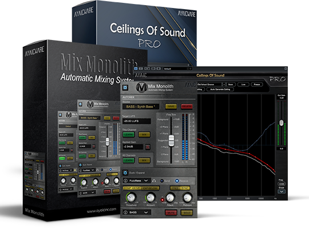The width and height of the screenshot is (309, 228).
Task: Click the Freeze button
Action: [256, 85]
